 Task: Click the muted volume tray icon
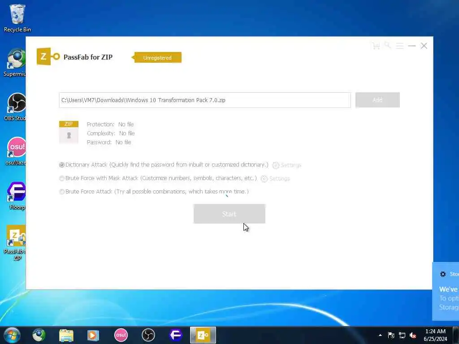[x=413, y=335]
